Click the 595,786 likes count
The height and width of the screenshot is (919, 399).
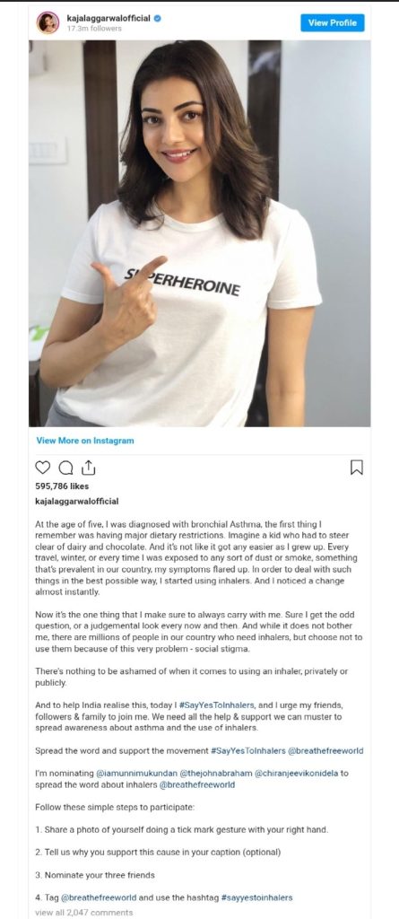pyautogui.click(x=62, y=486)
